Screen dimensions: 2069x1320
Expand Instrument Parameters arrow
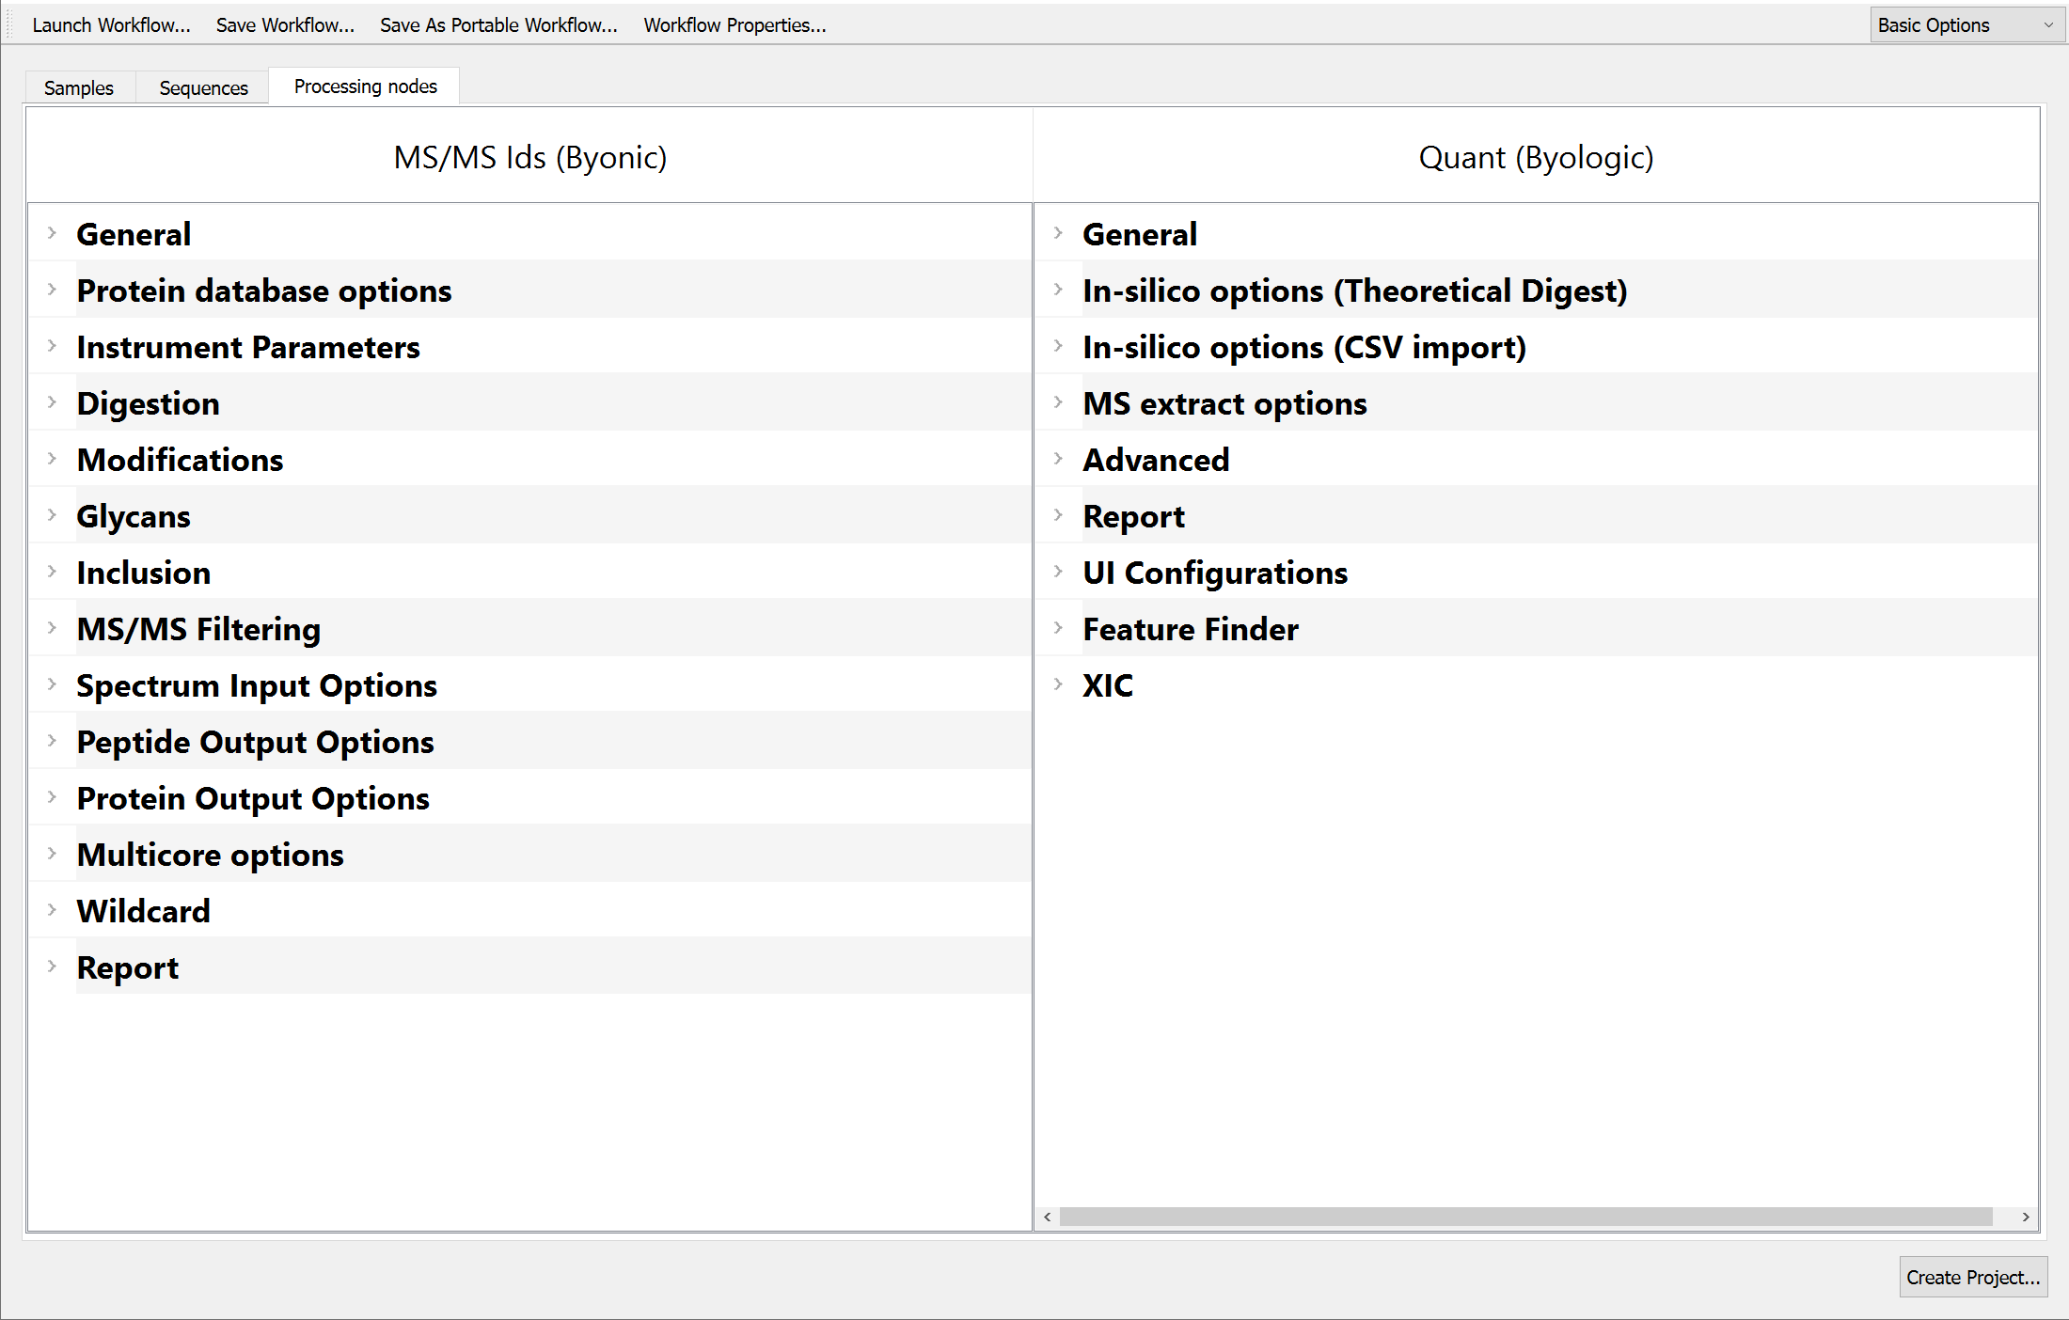52,346
